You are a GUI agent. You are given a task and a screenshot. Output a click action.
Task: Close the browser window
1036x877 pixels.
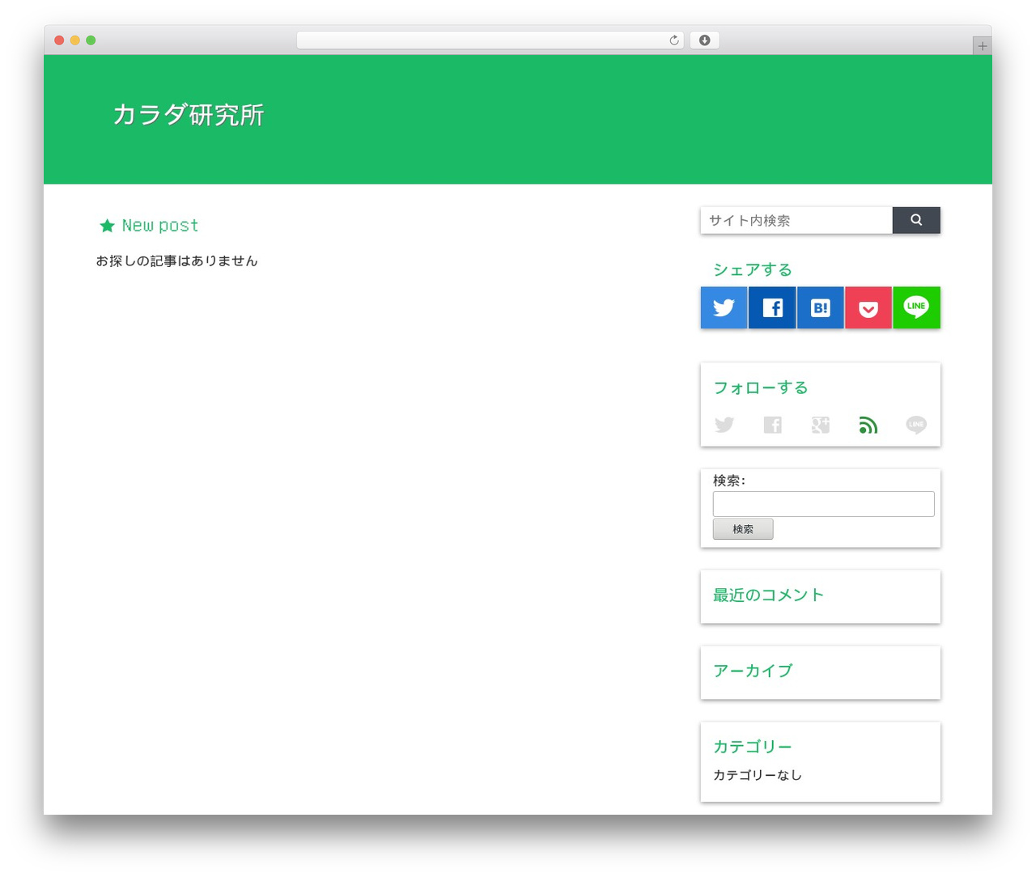click(59, 40)
